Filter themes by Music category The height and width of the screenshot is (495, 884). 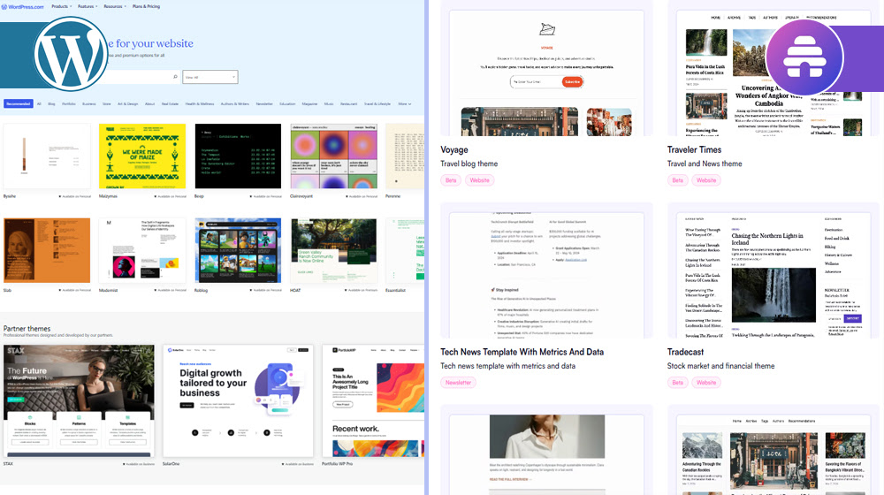329,103
